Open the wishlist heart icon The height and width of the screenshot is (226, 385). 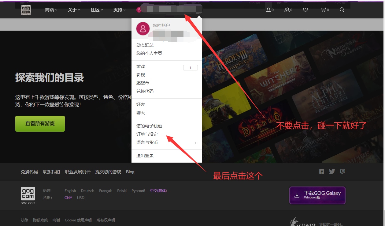tap(305, 10)
